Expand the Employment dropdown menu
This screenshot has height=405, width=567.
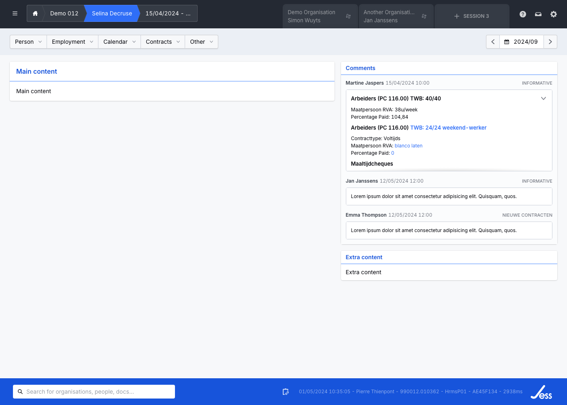click(72, 42)
